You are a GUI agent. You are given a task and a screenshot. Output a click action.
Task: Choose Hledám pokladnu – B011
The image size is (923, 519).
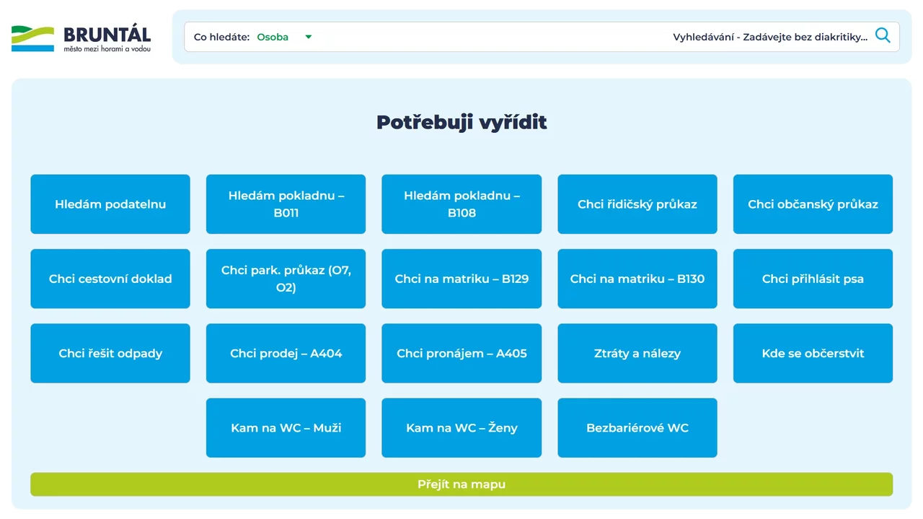pos(286,204)
